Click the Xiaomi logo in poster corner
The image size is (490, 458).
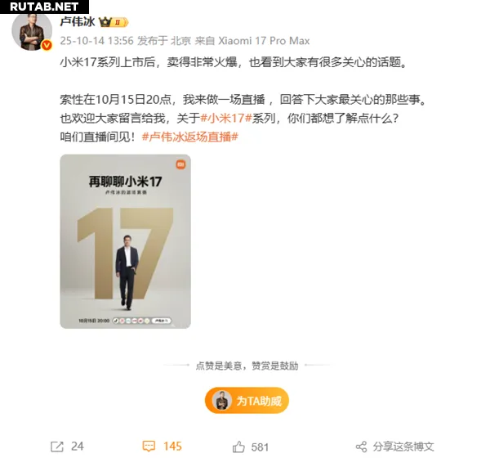pyautogui.click(x=181, y=164)
